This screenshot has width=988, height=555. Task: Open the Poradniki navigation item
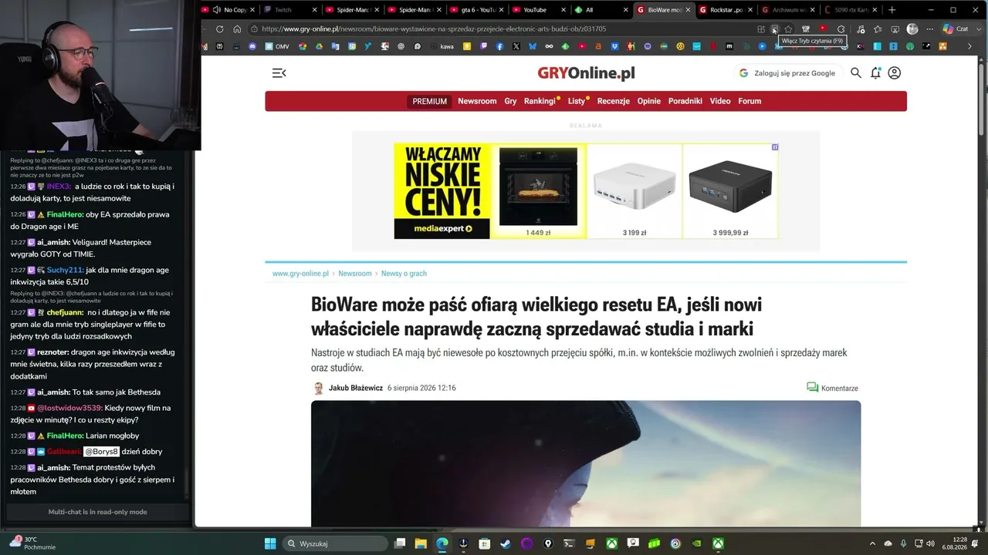point(685,101)
